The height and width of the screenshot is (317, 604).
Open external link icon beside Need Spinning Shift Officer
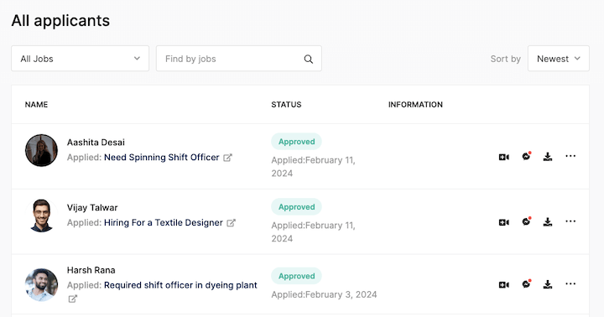(227, 158)
